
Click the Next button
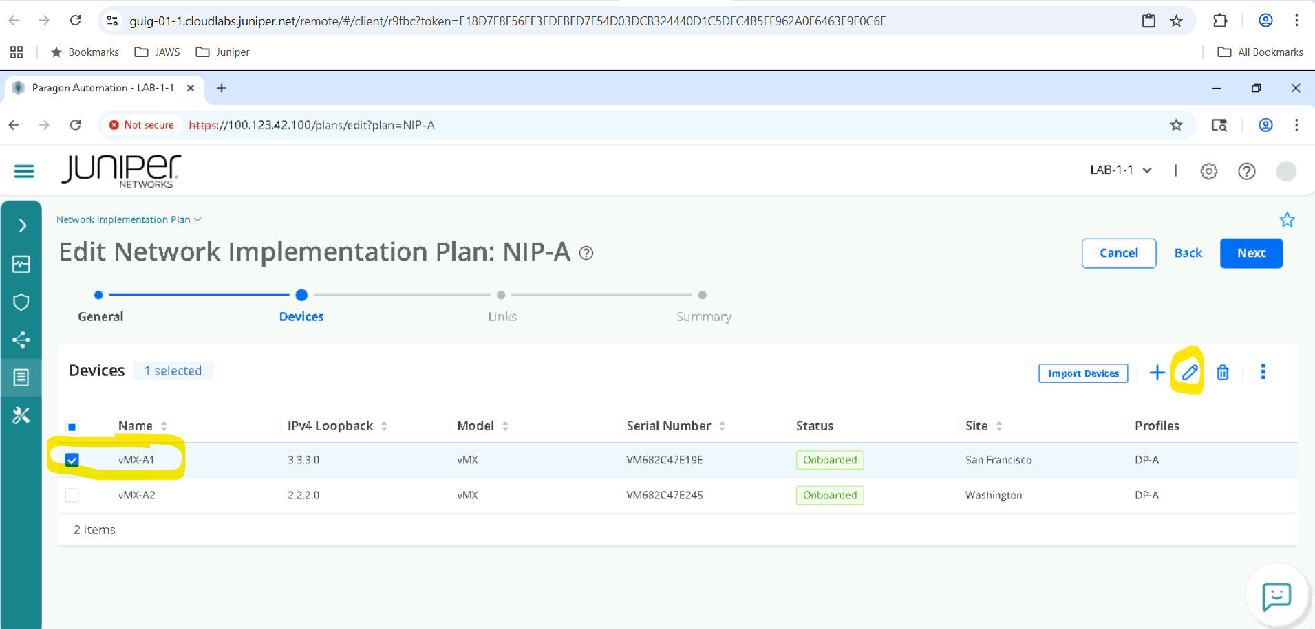tap(1250, 253)
